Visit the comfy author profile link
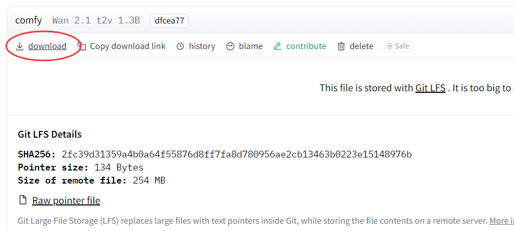 [x=29, y=21]
